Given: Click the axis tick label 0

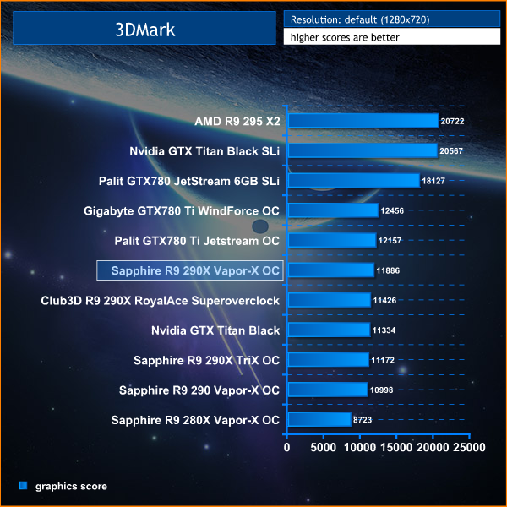Looking at the screenshot, I should pos(286,448).
